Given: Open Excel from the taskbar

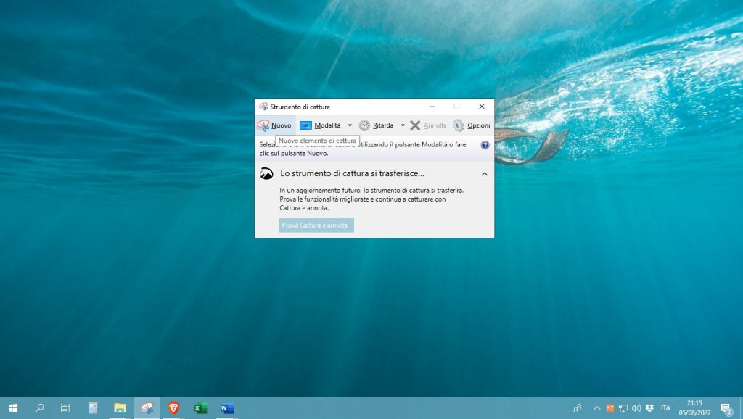Looking at the screenshot, I should pyautogui.click(x=200, y=408).
